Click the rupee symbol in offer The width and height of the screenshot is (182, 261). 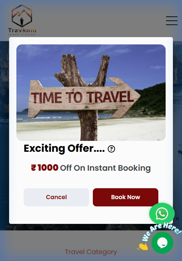(x=33, y=167)
